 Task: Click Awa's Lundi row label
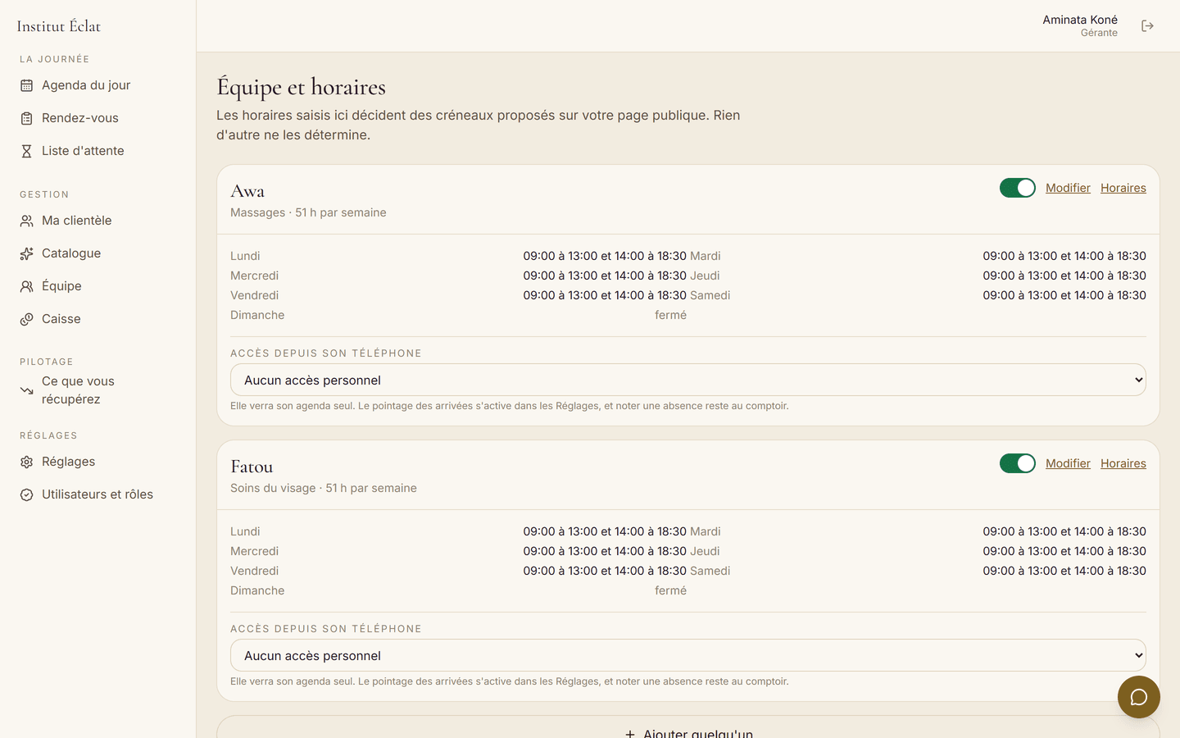coord(245,256)
